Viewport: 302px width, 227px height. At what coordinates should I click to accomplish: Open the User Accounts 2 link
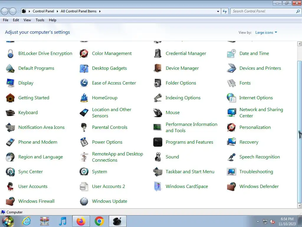[109, 187]
